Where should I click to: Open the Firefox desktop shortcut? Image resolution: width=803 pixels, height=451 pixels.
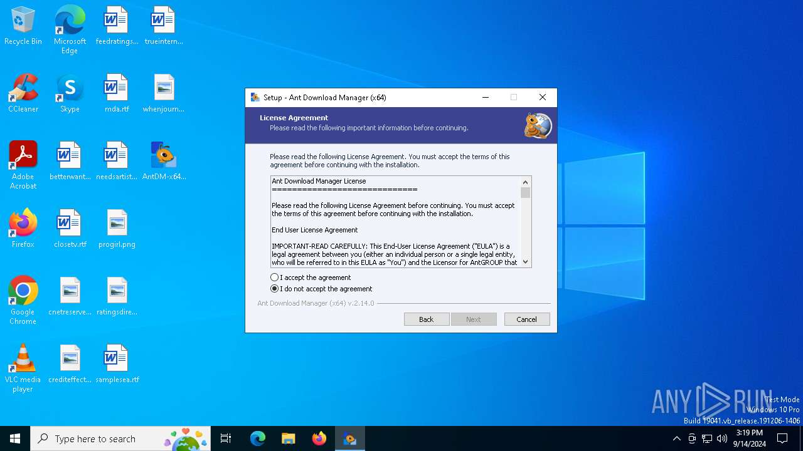click(x=23, y=229)
